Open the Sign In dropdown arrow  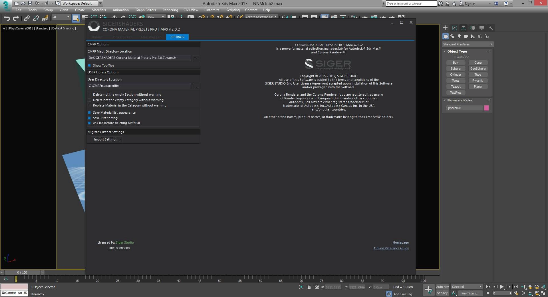(490, 4)
